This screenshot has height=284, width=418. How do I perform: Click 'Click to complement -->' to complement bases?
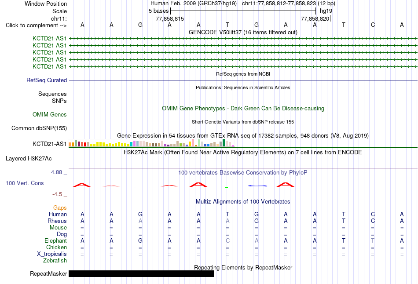point(36,25)
